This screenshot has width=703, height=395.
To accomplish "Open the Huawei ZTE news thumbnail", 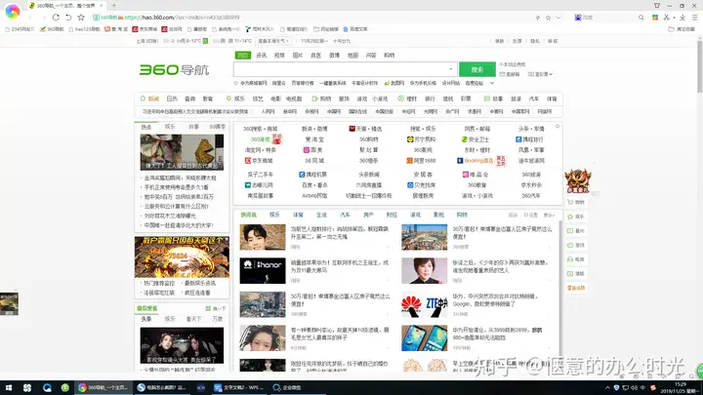I will coord(424,304).
